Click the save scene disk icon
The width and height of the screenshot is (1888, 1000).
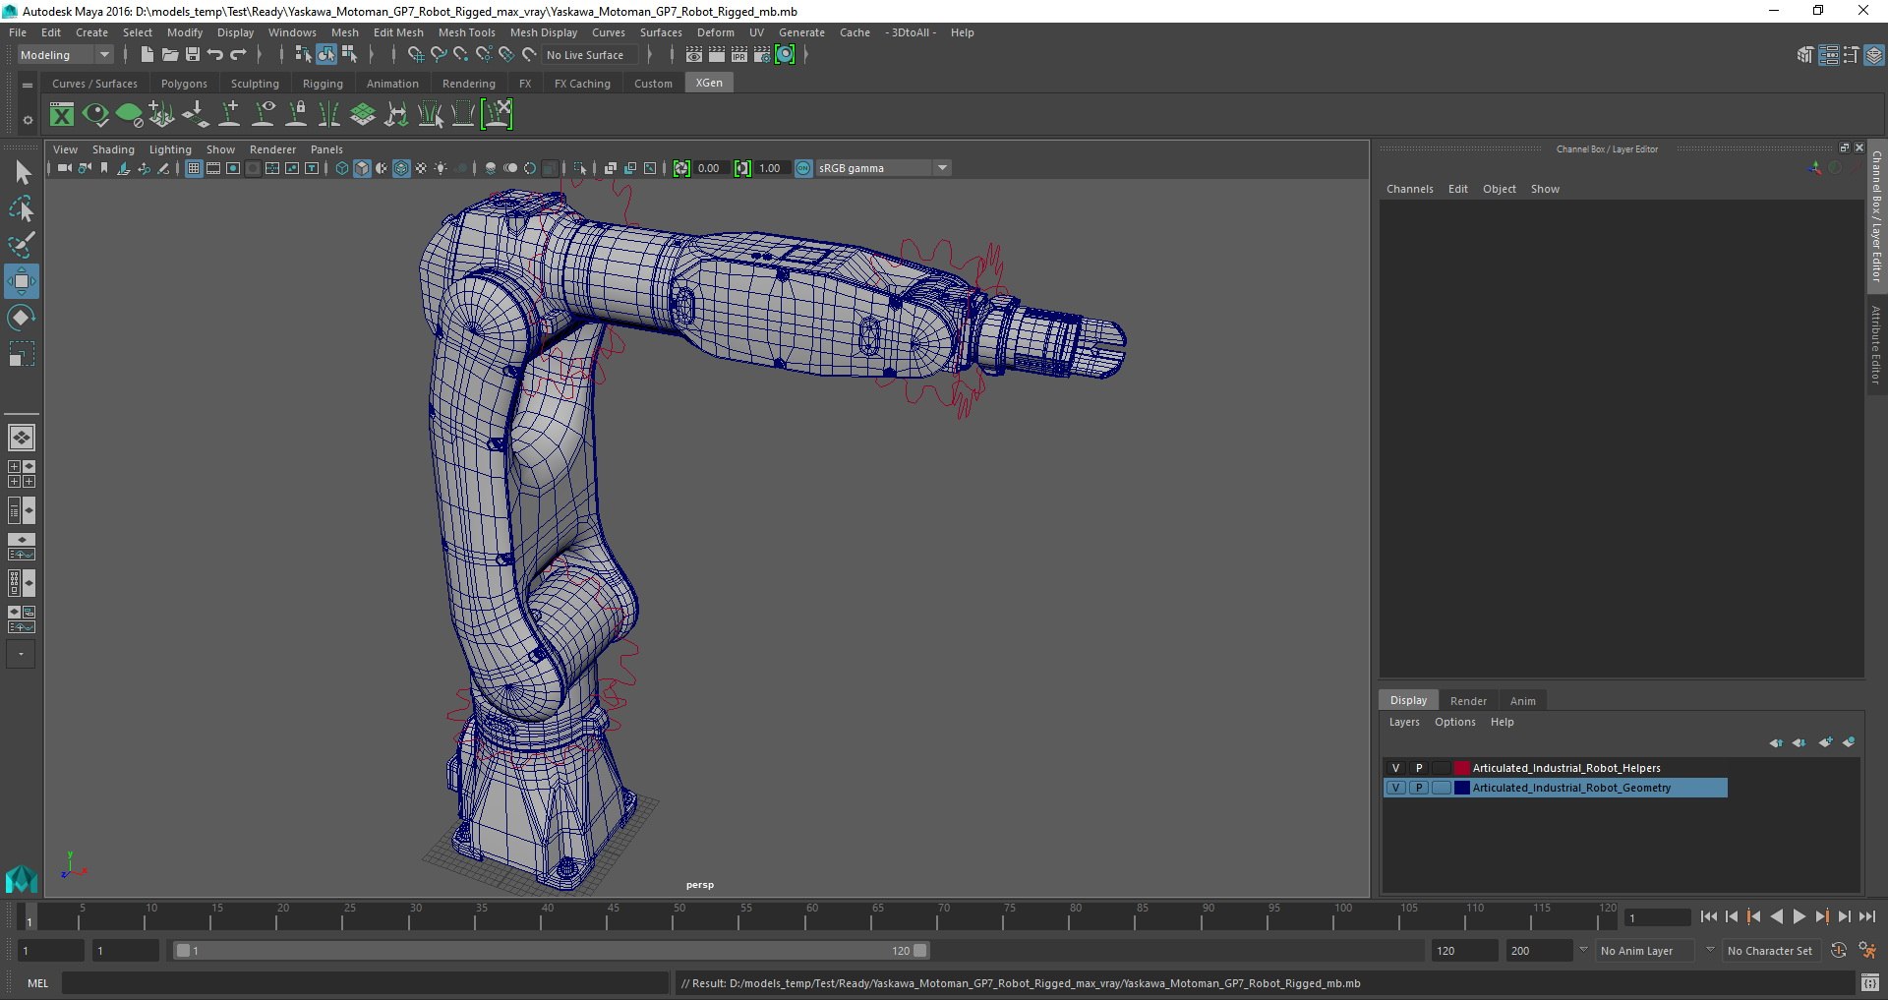(193, 55)
